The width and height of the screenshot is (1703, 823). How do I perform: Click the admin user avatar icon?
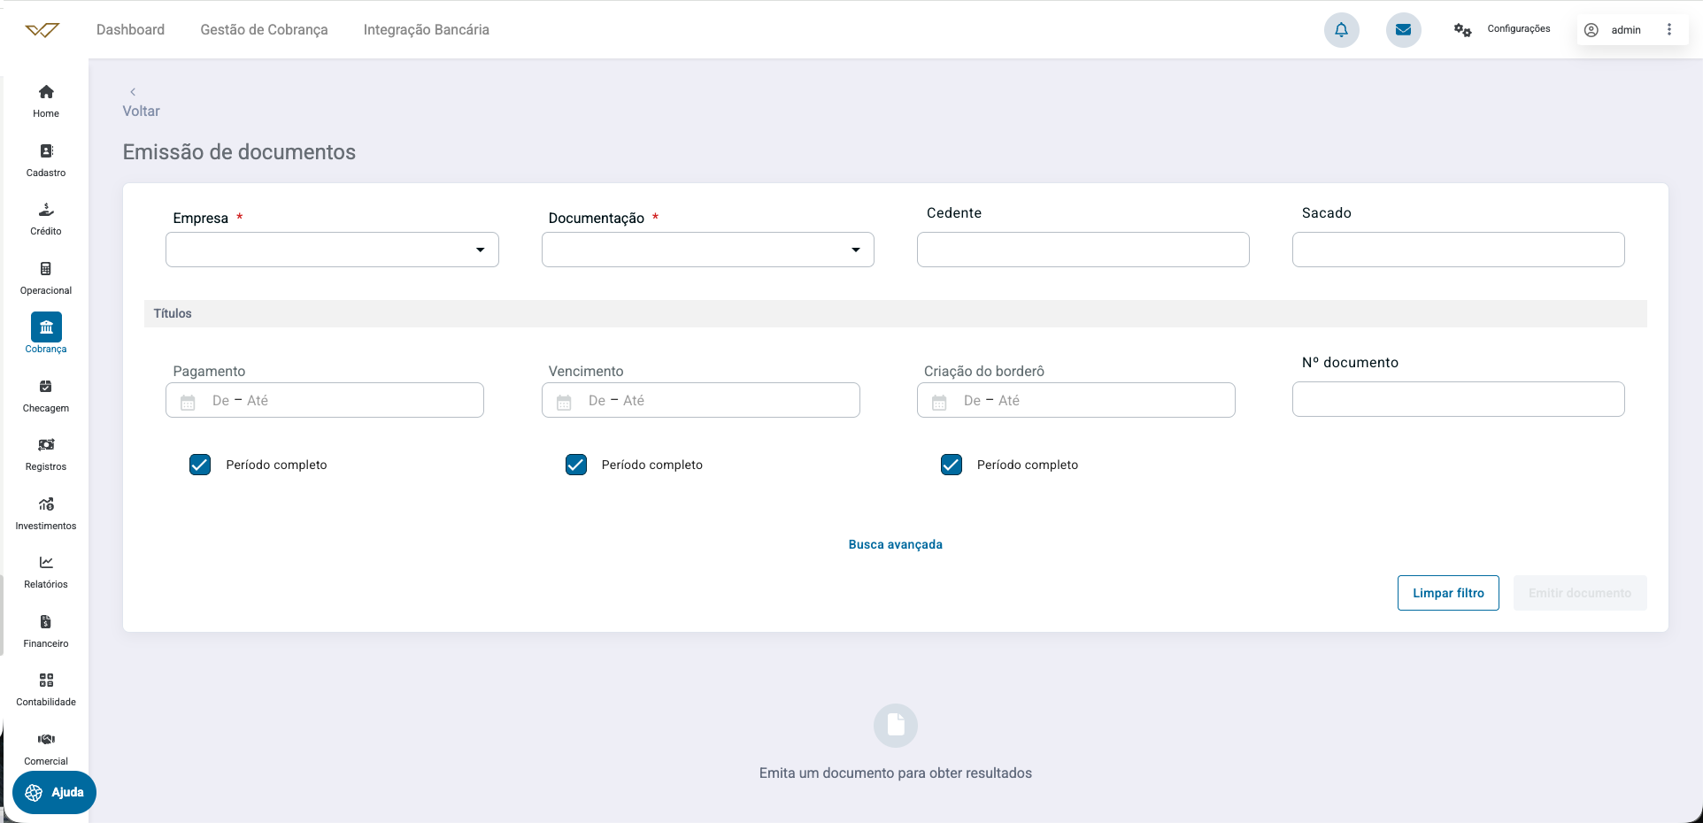(1591, 30)
